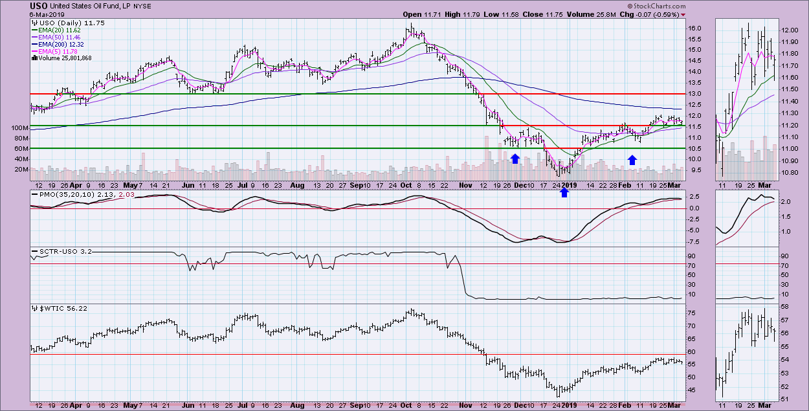Click the price bar icon beside $WTIC
This screenshot has width=809, height=411.
(x=34, y=308)
